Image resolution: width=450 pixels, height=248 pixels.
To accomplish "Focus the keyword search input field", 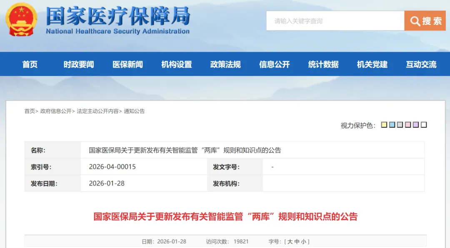I will (x=335, y=21).
